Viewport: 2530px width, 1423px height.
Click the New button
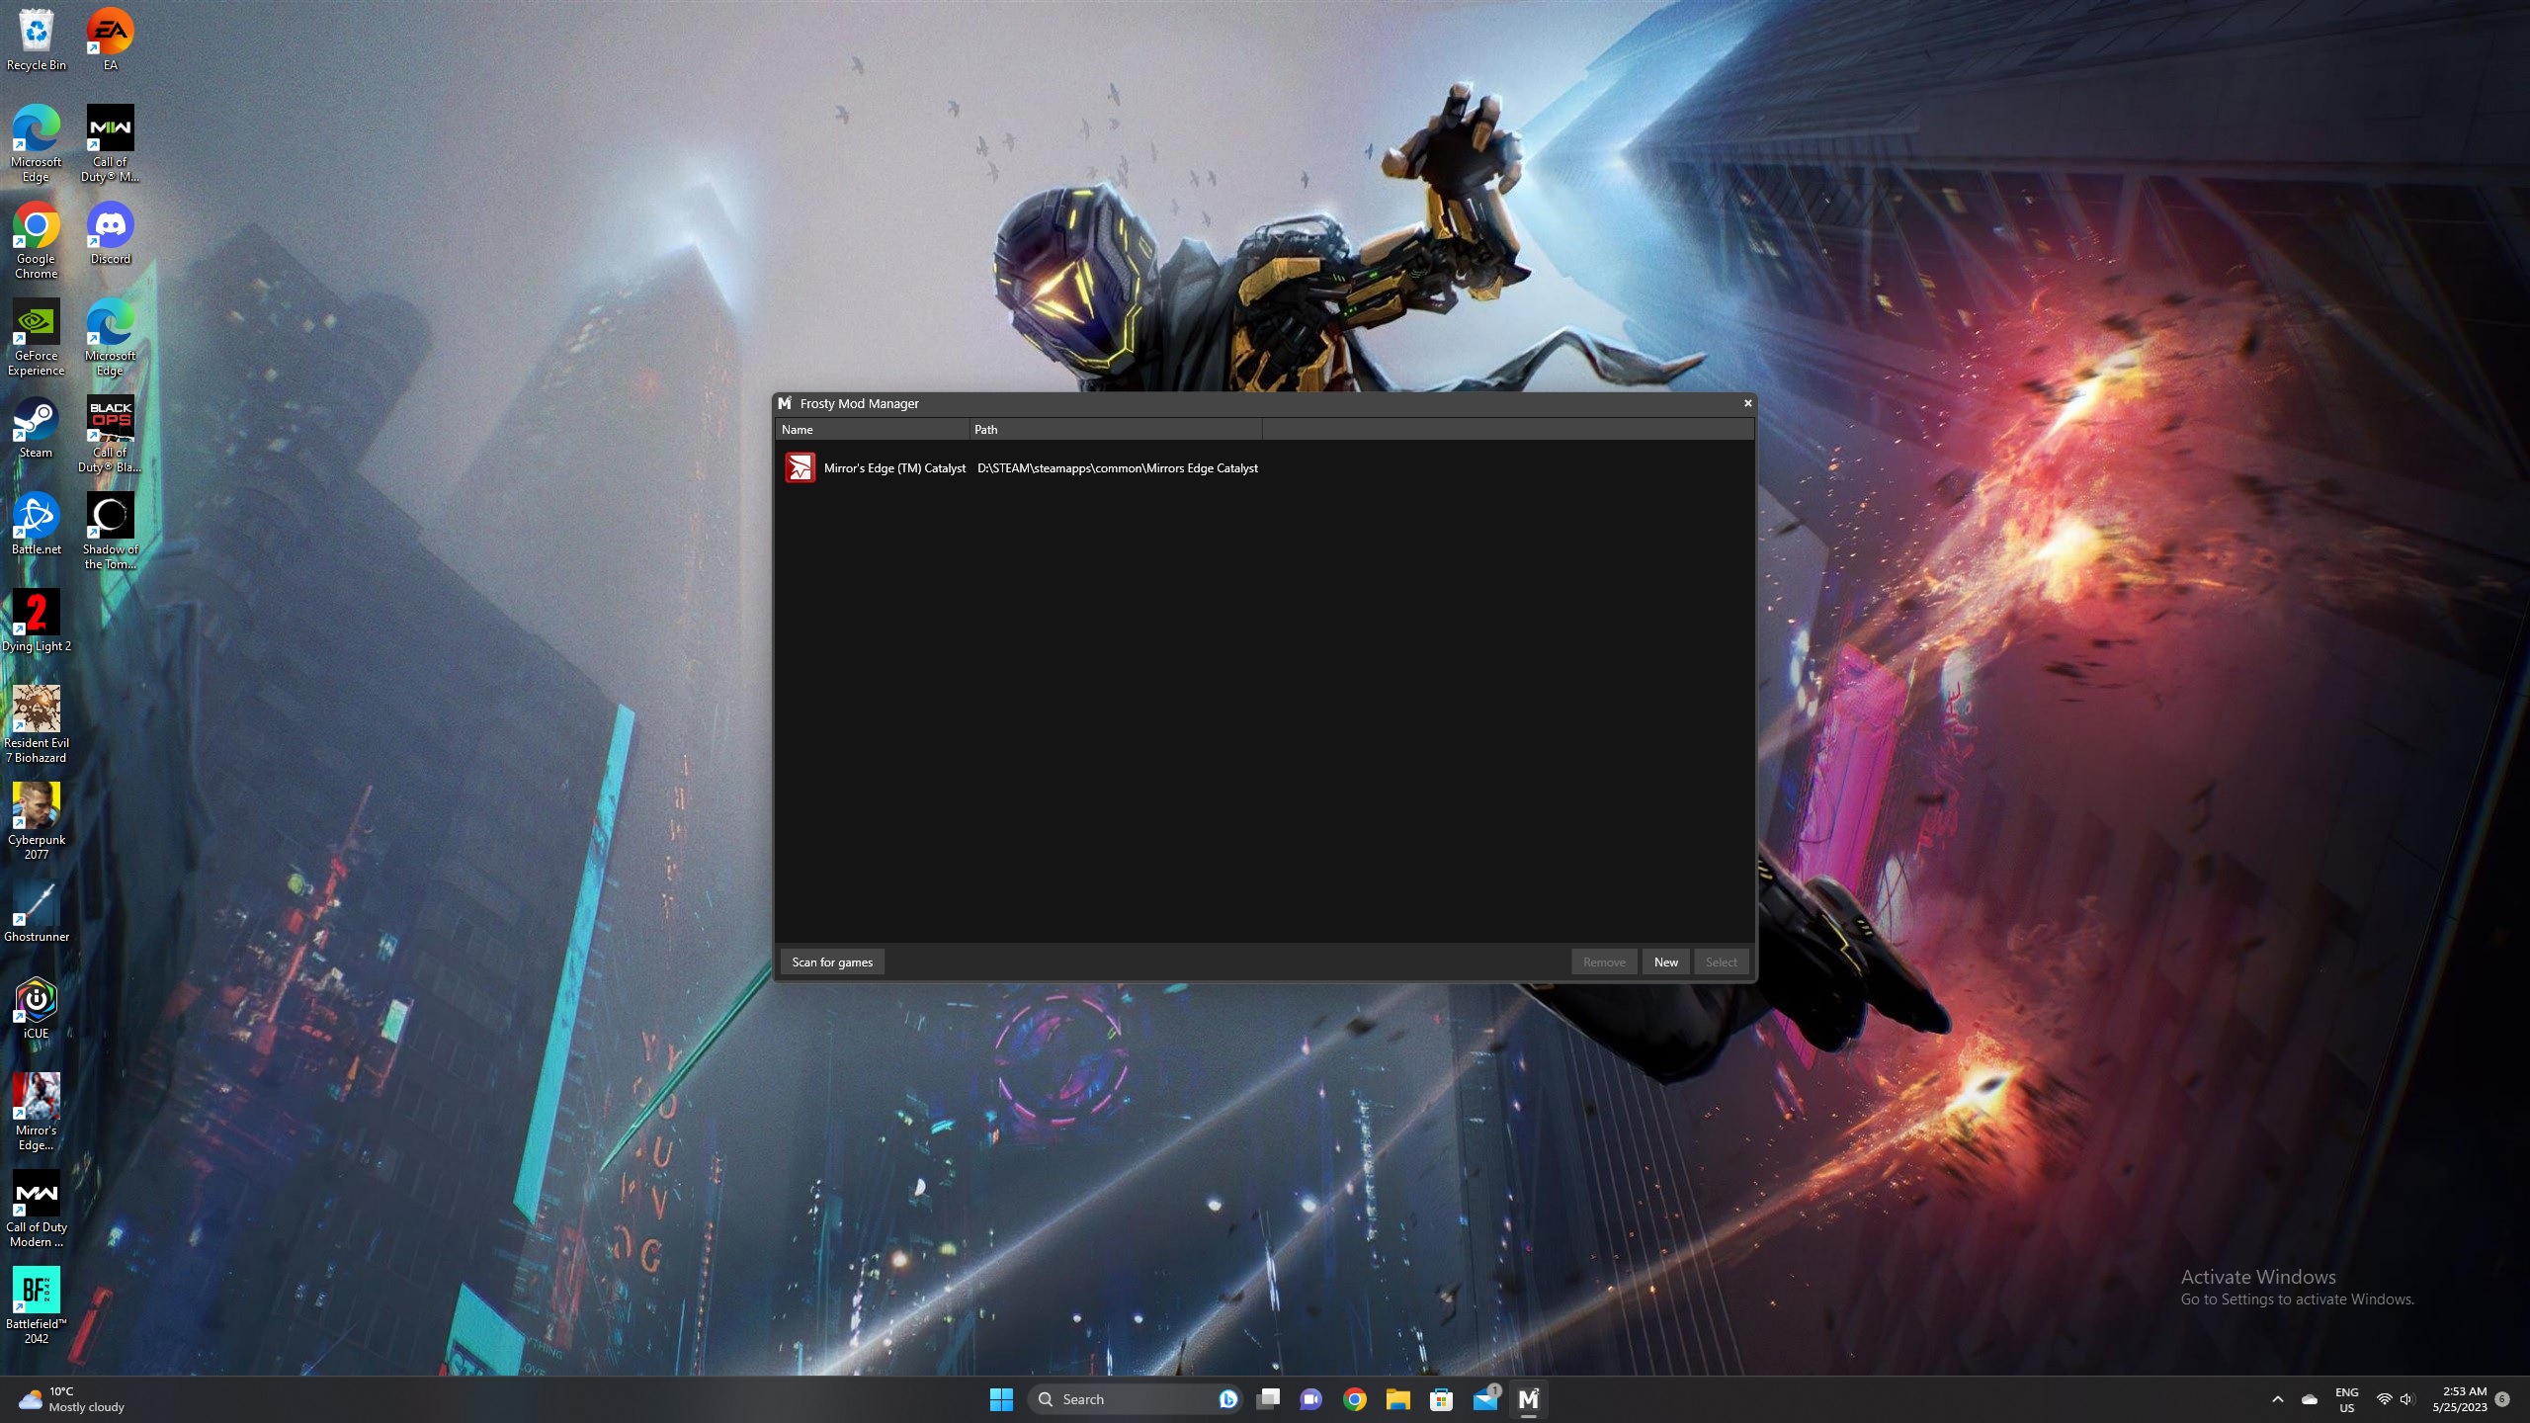point(1665,963)
